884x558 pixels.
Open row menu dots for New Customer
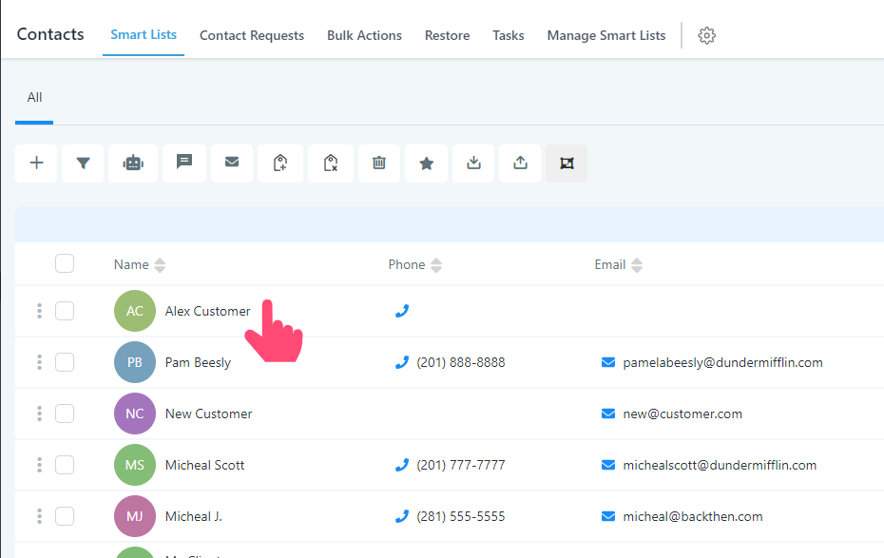(40, 414)
